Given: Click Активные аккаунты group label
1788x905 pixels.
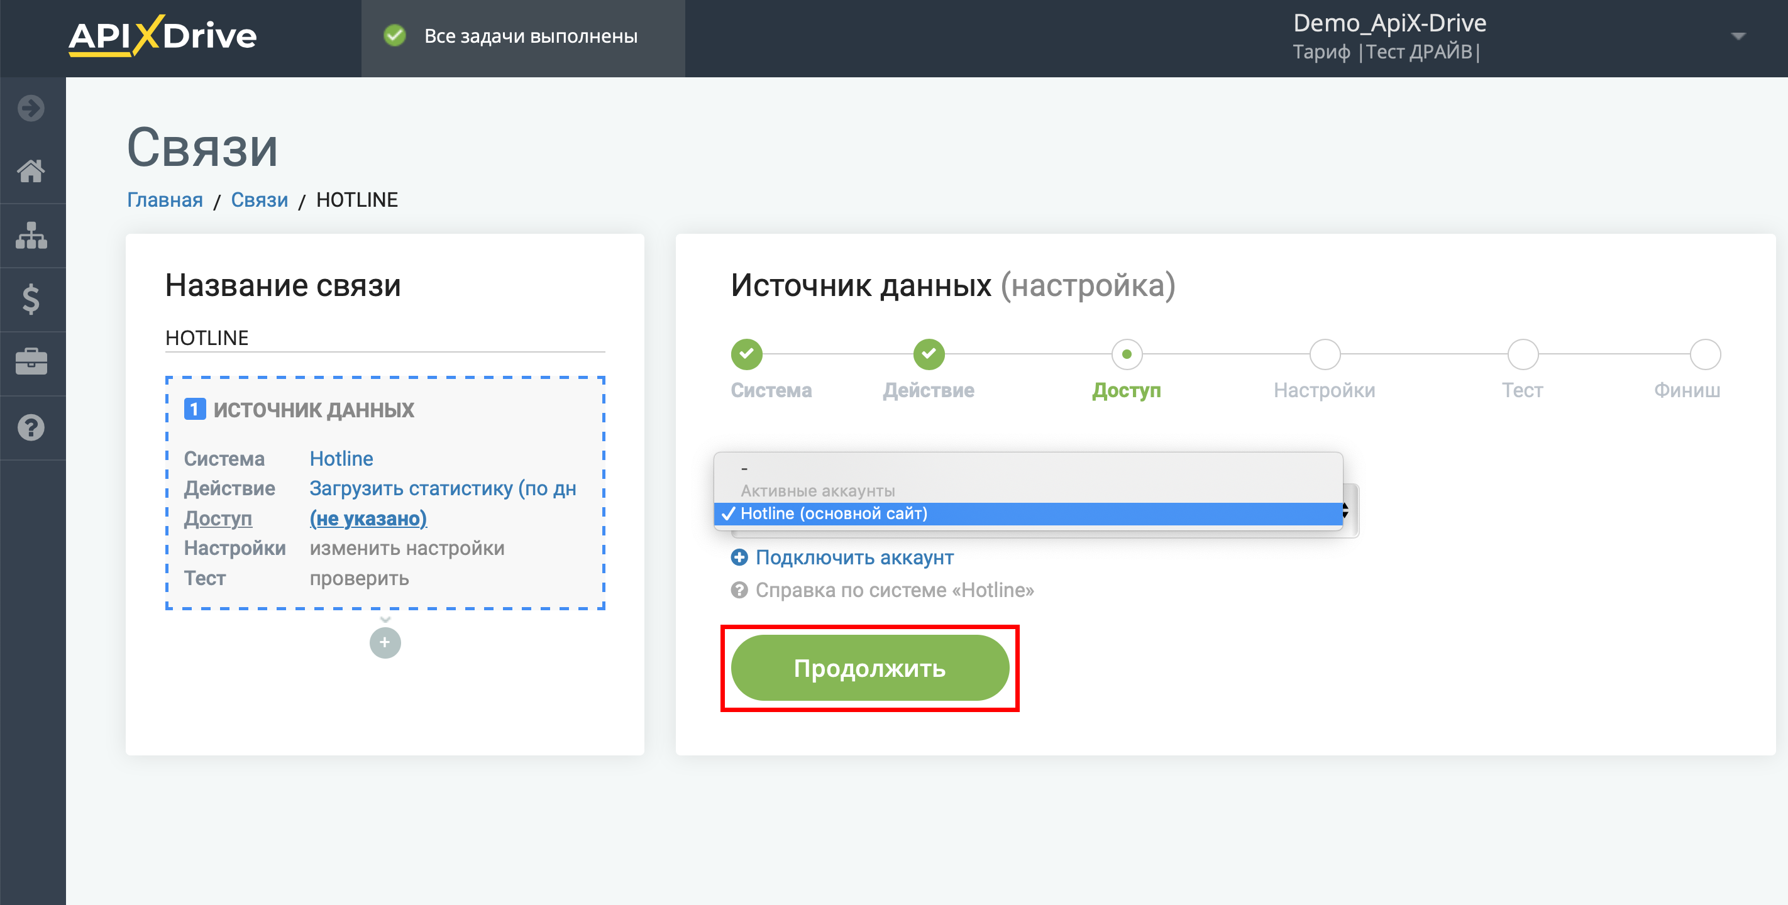Looking at the screenshot, I should click(x=818, y=491).
